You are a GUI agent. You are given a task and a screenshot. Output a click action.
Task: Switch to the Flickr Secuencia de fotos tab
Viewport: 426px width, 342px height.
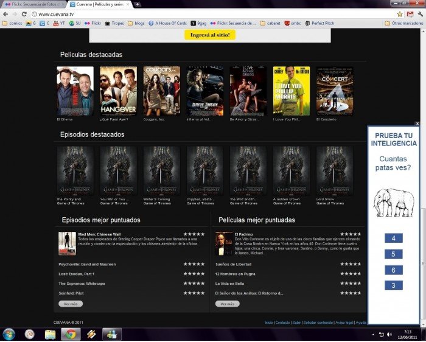(x=33, y=4)
